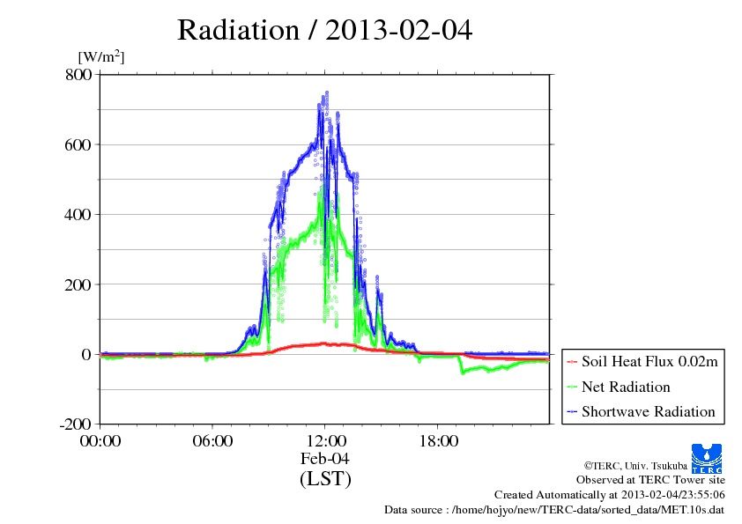Screen dimensions: 742x524
Task: Click the '©TERC, Univ. Tsukuba' credit text
Action: [635, 466]
